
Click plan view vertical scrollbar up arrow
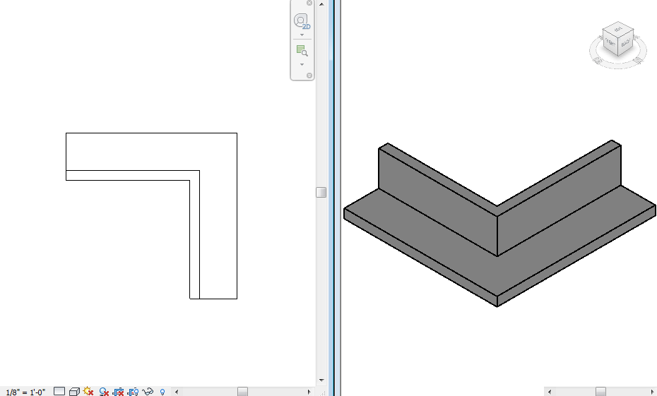pyautogui.click(x=321, y=4)
